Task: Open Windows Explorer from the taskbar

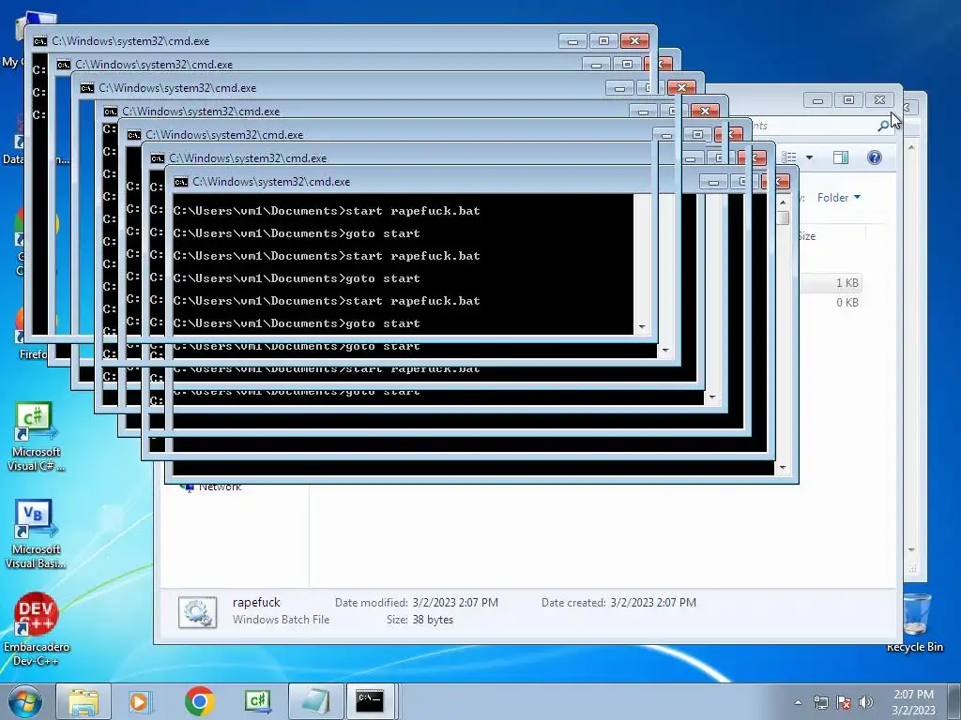Action: tap(84, 701)
